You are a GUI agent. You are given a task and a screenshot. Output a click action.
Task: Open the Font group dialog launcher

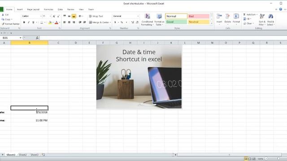pos(60,28)
